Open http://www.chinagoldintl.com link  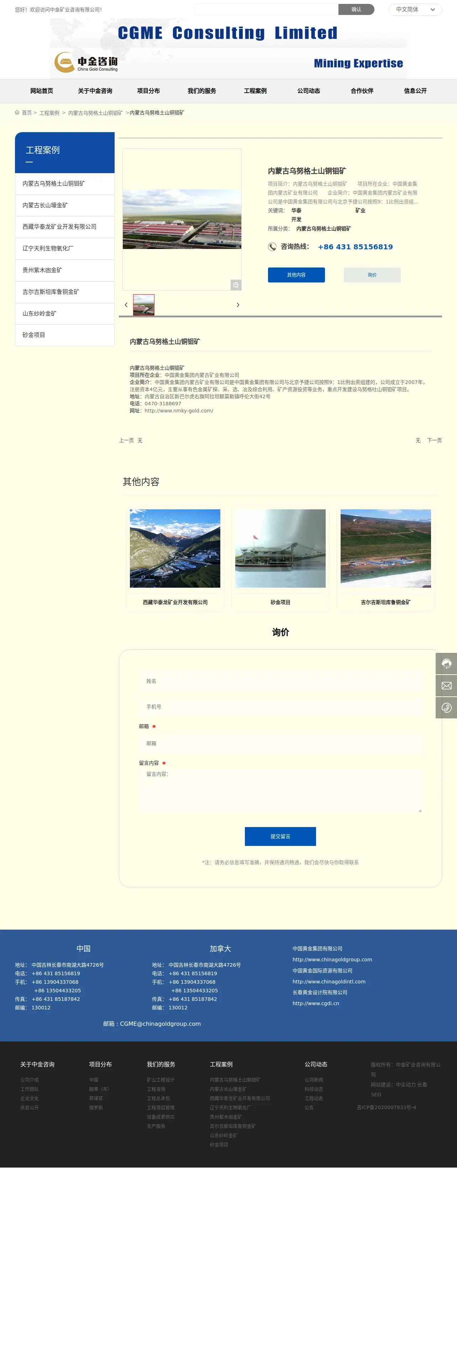329,982
